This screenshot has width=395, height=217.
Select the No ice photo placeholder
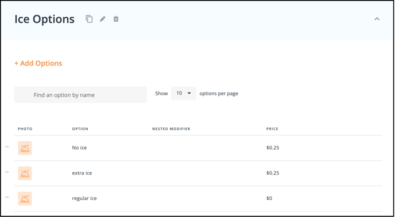[x=25, y=148]
